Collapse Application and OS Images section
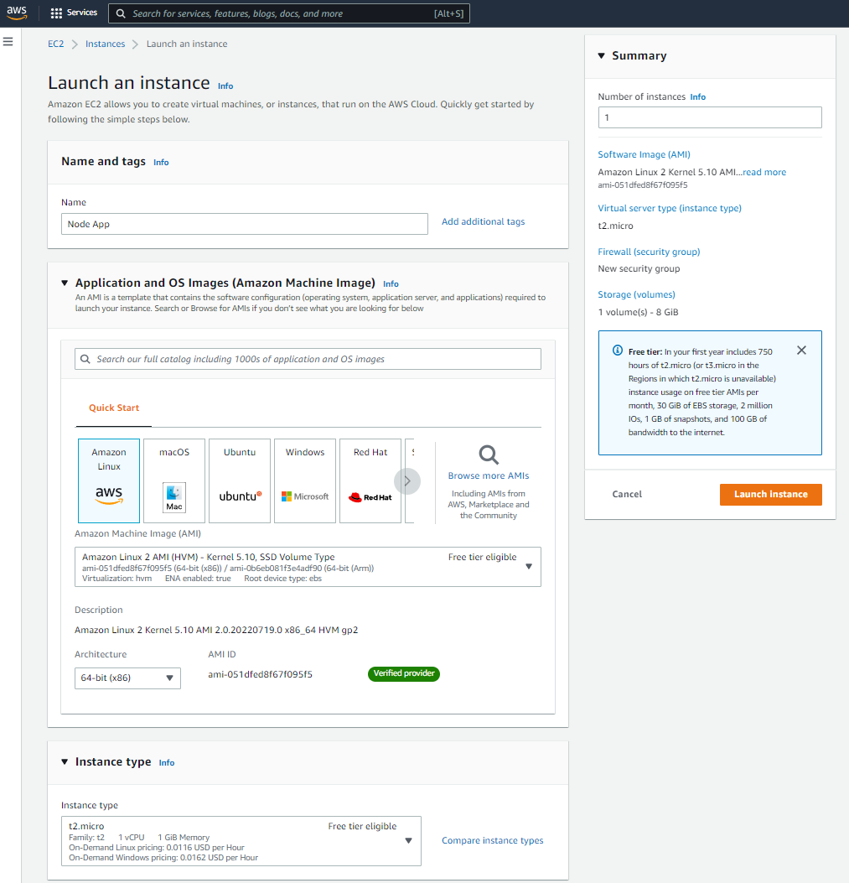 [x=65, y=283]
